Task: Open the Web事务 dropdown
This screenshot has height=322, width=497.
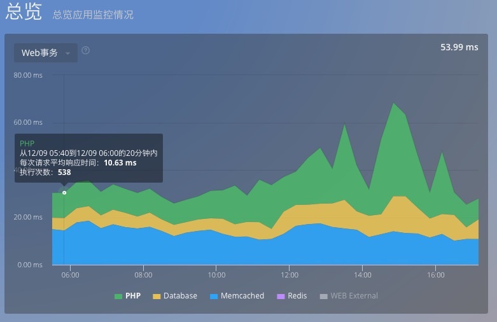Action: pyautogui.click(x=46, y=53)
